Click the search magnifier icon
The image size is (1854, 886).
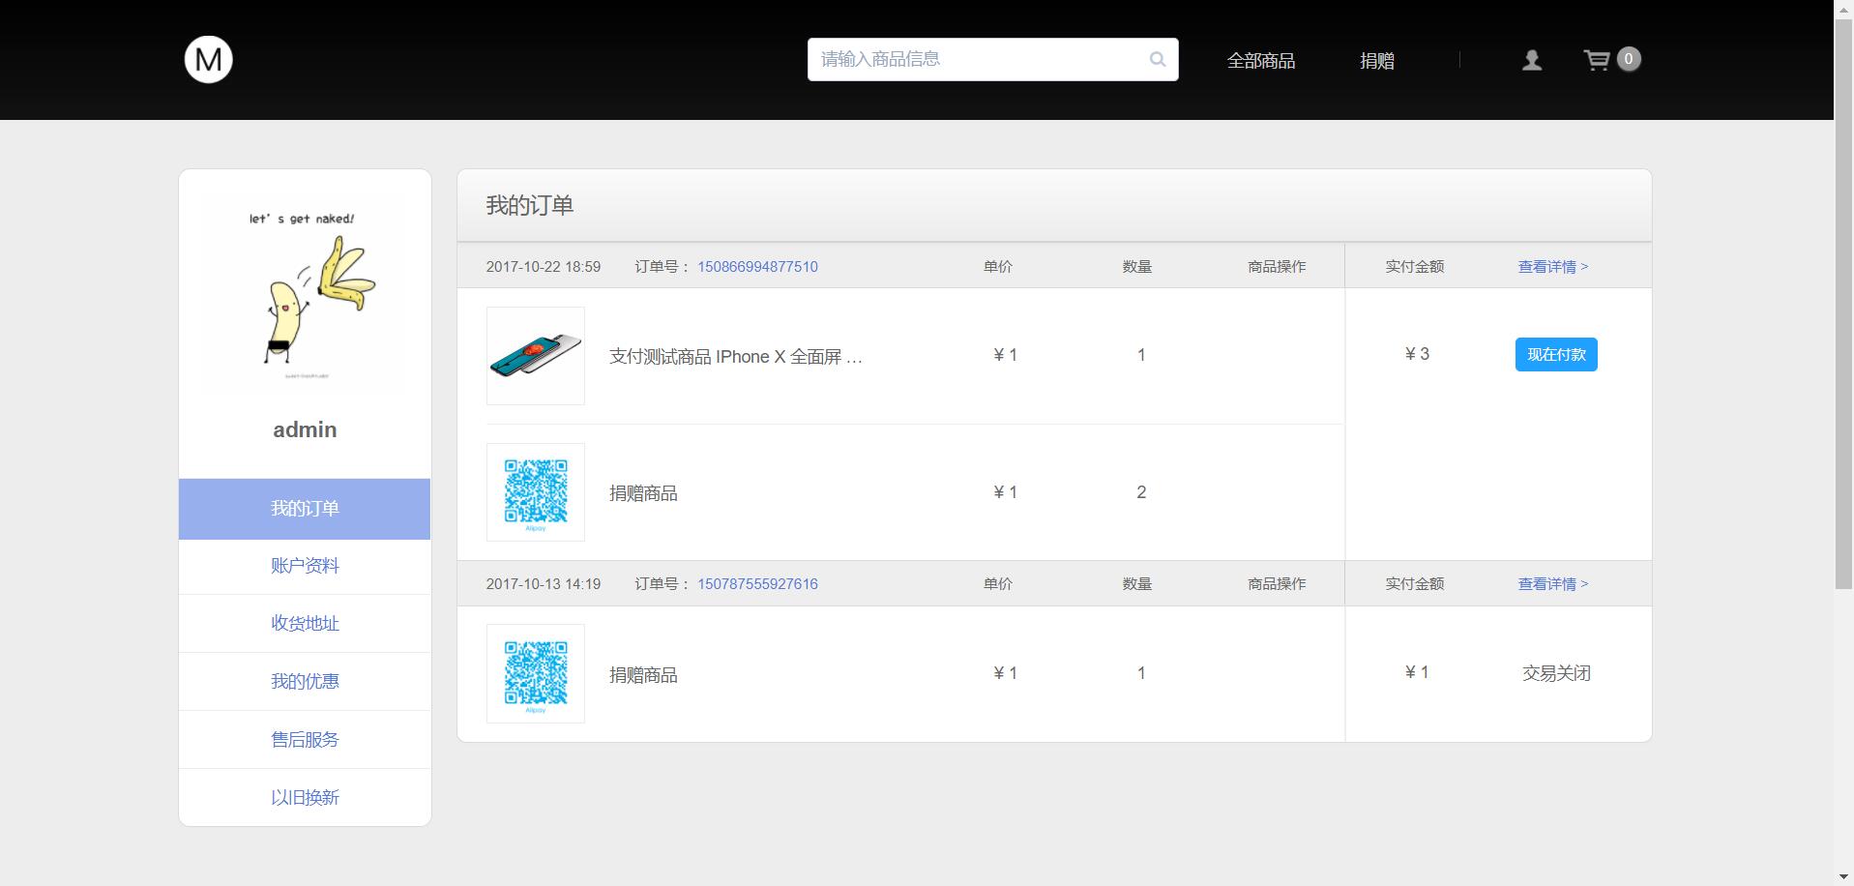(x=1157, y=60)
